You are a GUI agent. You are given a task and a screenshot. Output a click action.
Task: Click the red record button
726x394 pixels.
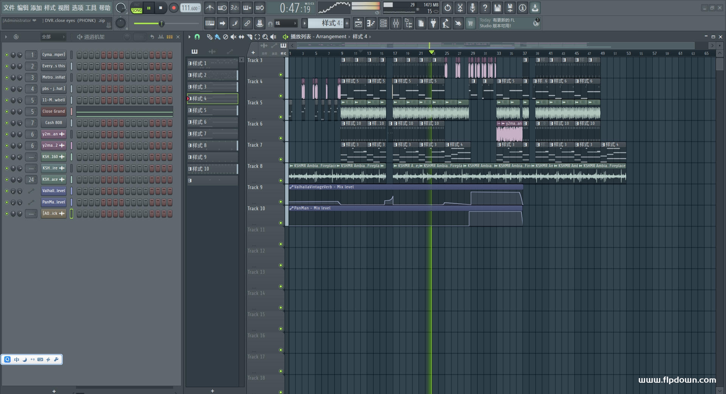pyautogui.click(x=174, y=8)
